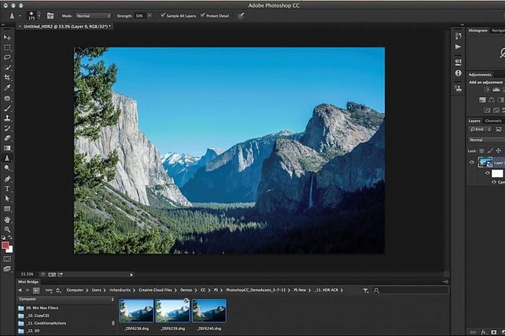The image size is (505, 336).
Task: Select the History Brush tool
Action: (7, 128)
